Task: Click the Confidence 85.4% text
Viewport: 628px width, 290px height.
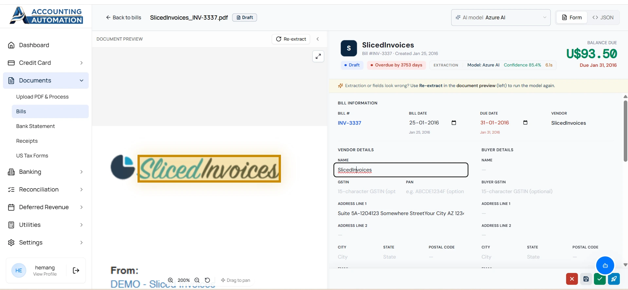Action: 522,65
